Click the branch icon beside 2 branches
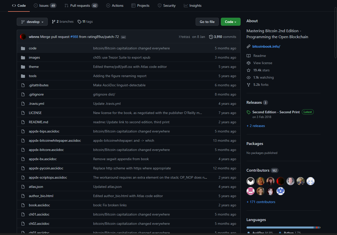Image resolution: width=337 pixels, height=235 pixels. tap(53, 22)
